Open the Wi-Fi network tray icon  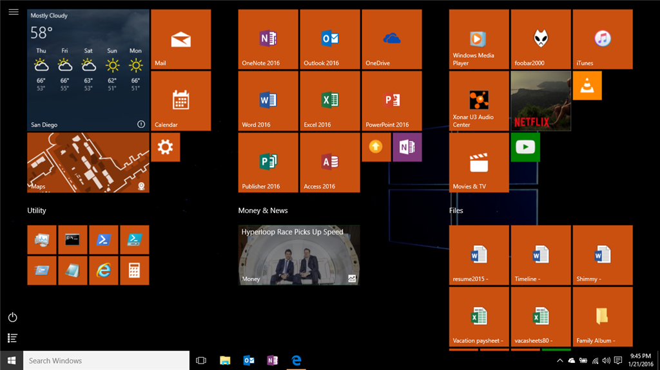[595, 360]
